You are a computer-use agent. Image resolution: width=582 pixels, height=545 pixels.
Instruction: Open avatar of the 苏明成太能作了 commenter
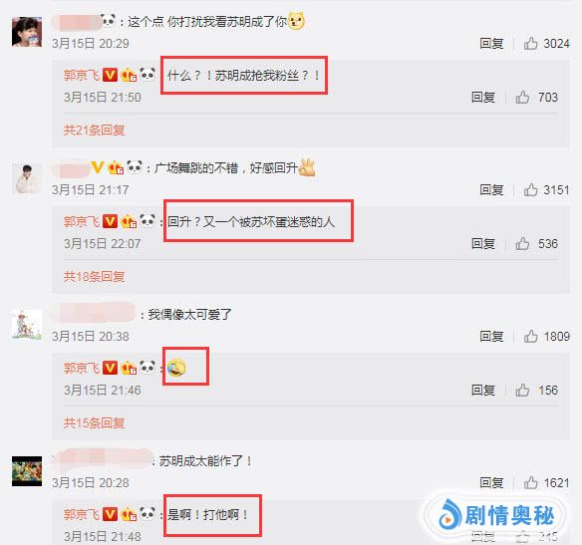(27, 471)
